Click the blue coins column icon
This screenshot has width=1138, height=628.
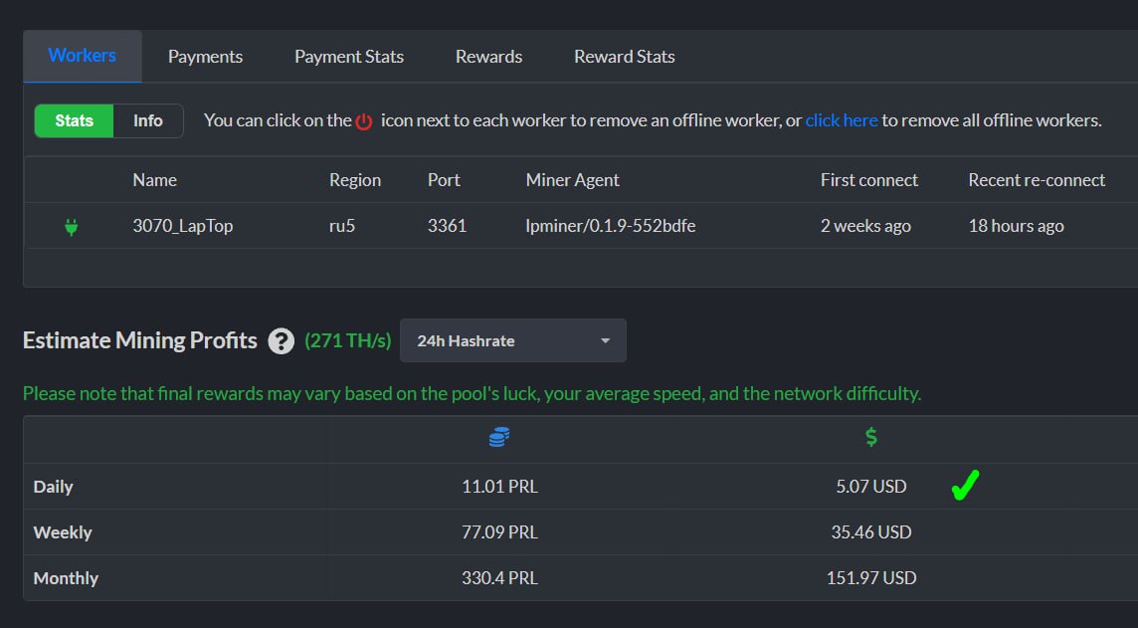coord(499,437)
